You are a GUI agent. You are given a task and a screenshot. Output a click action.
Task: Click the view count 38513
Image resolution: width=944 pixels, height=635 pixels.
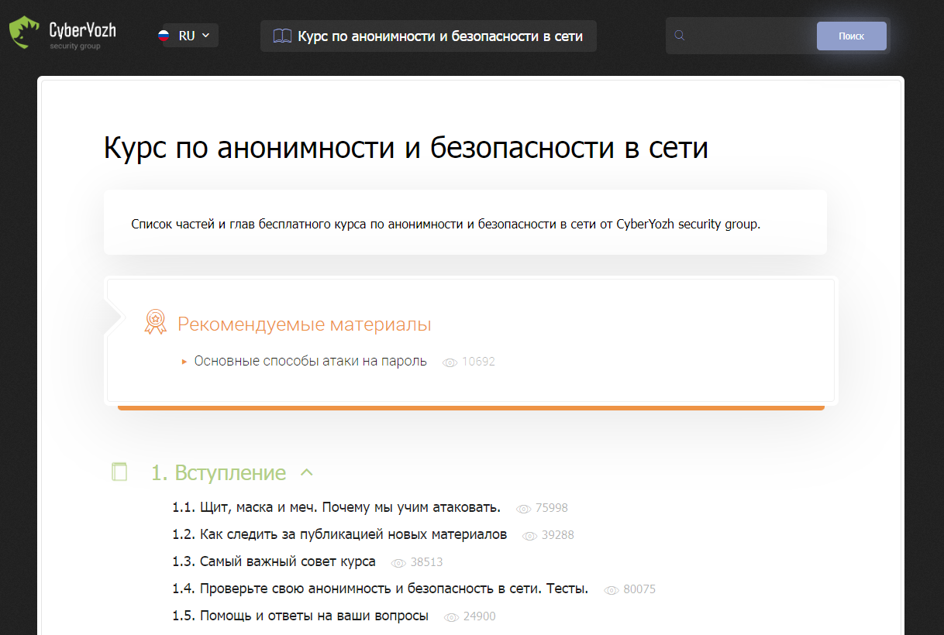tap(427, 562)
